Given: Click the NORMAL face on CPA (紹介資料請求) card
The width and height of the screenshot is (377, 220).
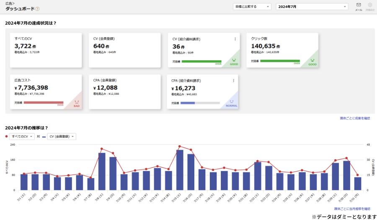Looking at the screenshot, I should tap(231, 104).
